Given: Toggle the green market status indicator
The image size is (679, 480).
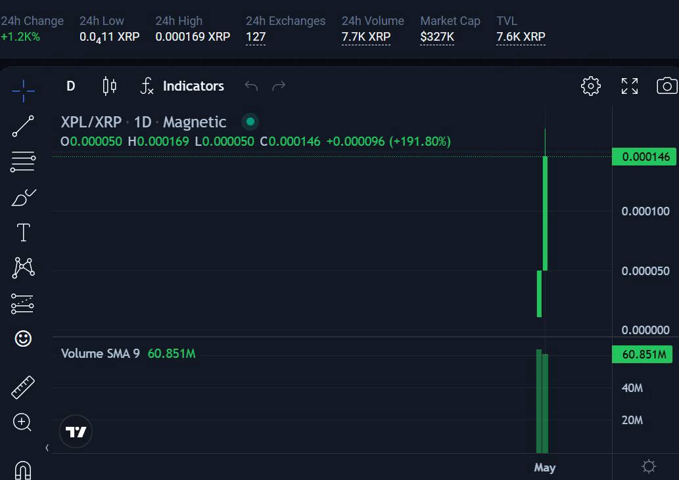Looking at the screenshot, I should [x=250, y=121].
